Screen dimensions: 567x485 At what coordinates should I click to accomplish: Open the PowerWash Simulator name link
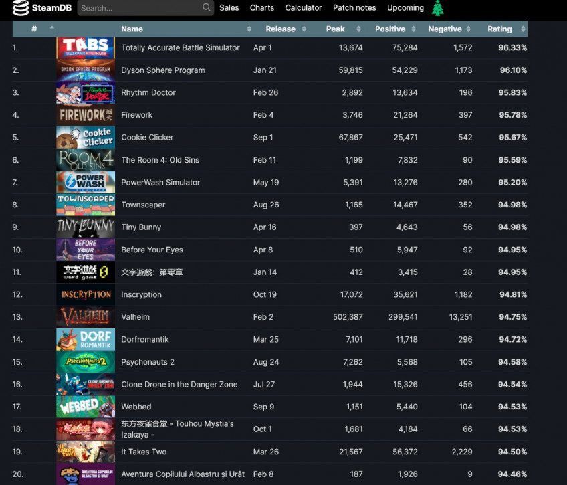(x=160, y=182)
